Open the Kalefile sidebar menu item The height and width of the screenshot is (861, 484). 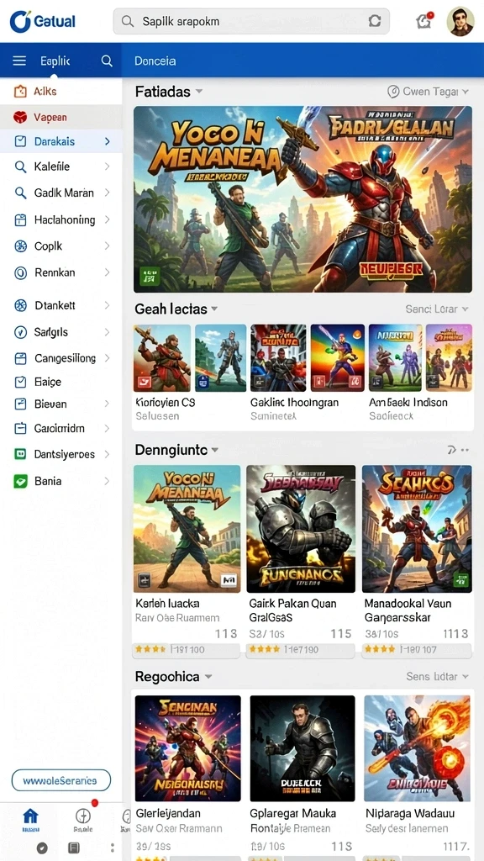click(x=60, y=166)
